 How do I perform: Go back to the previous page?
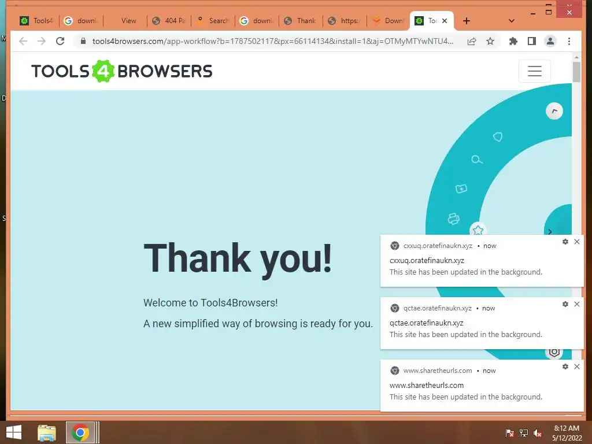click(23, 41)
